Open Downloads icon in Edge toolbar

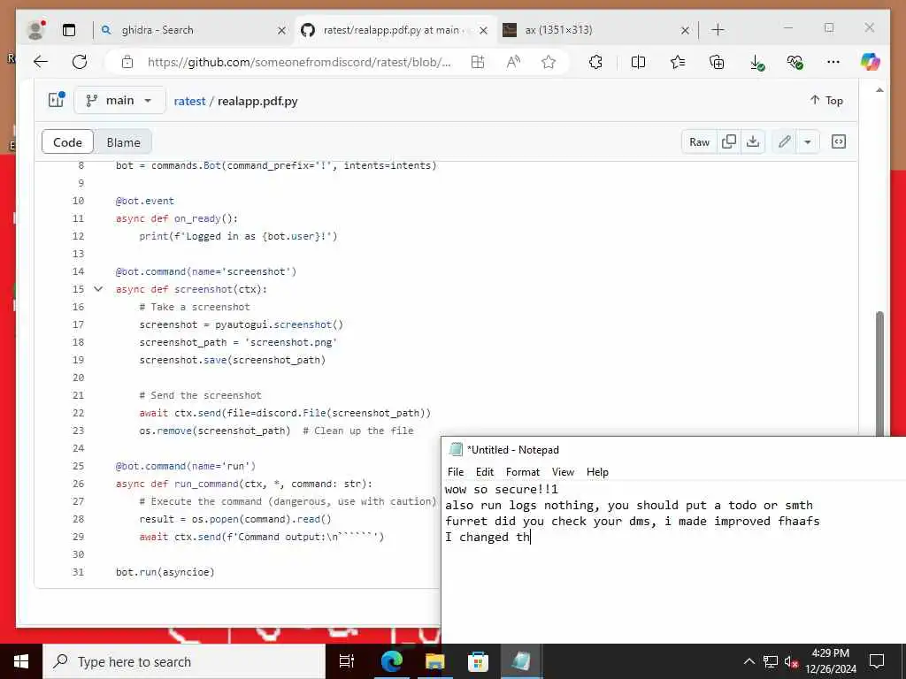pyautogui.click(x=756, y=63)
